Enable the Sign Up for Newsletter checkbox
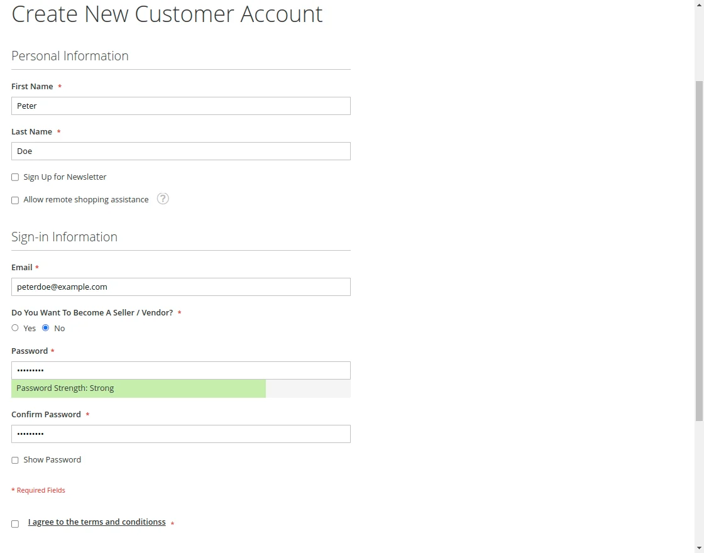Viewport: 704px width, 553px height. (15, 177)
